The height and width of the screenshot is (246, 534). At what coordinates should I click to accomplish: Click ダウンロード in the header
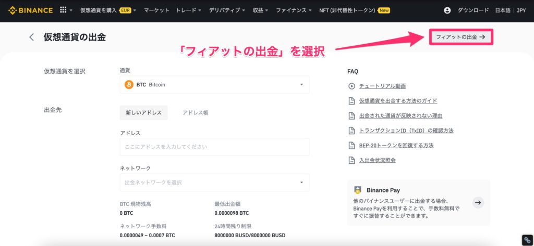click(x=473, y=10)
